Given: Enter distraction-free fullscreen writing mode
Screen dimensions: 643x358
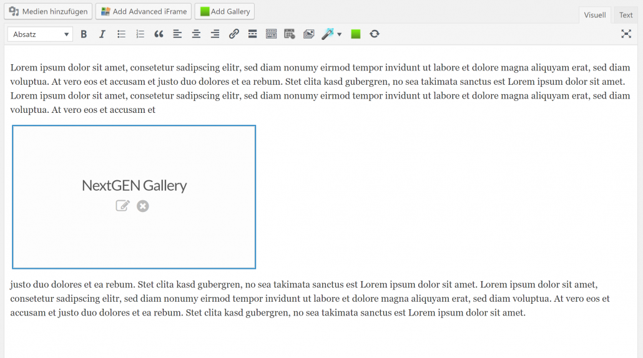Looking at the screenshot, I should coord(626,34).
